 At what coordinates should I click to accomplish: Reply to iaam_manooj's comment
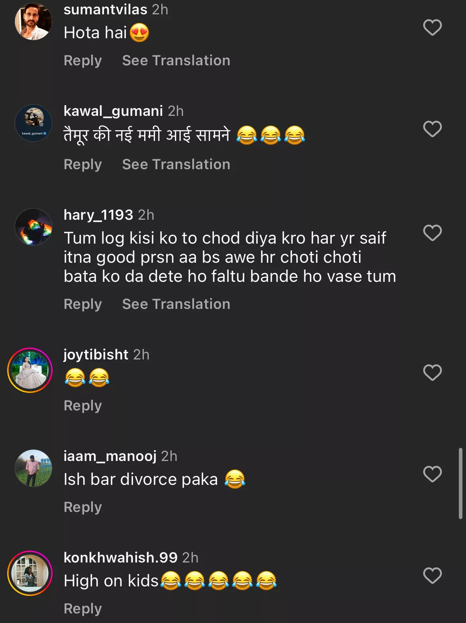coord(83,507)
